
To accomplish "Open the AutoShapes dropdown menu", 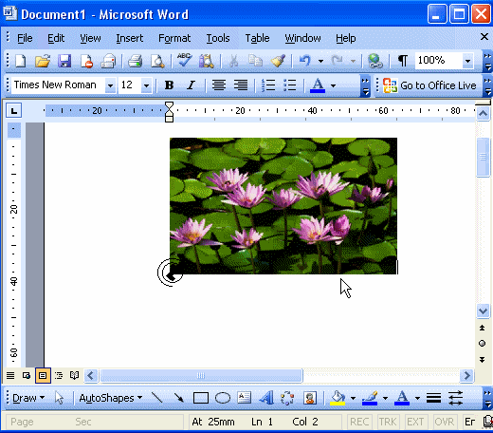I will click(x=110, y=398).
